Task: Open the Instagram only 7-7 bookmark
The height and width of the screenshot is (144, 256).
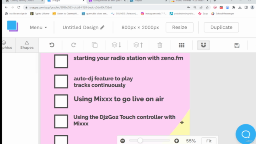Action: click(x=154, y=14)
